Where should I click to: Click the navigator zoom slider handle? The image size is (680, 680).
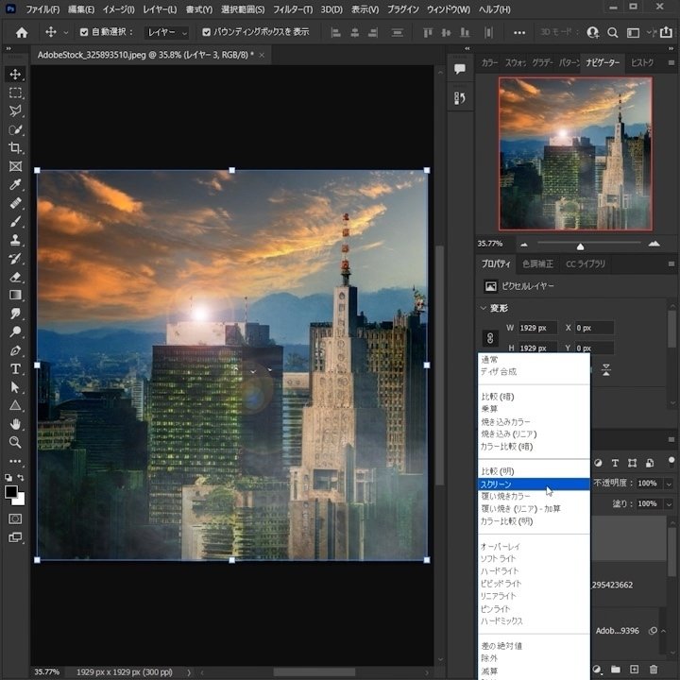pos(580,246)
